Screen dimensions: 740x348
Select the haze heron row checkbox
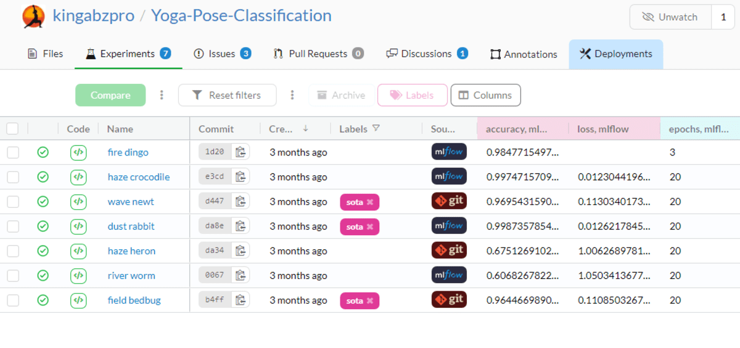13,251
